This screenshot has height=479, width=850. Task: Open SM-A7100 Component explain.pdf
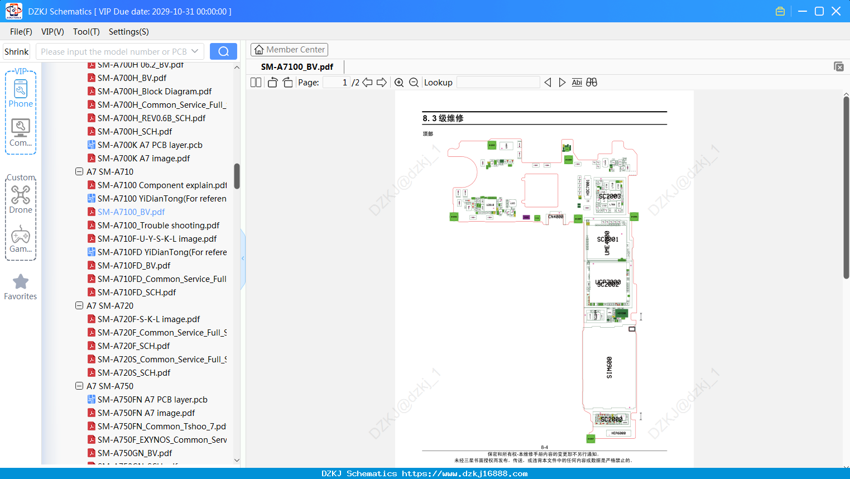(x=162, y=185)
